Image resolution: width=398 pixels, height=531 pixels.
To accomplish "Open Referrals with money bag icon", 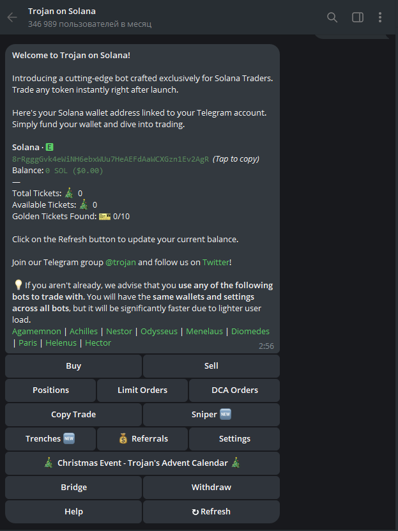I will (x=142, y=439).
